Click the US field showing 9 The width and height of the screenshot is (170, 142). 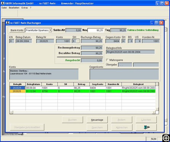click(138, 41)
